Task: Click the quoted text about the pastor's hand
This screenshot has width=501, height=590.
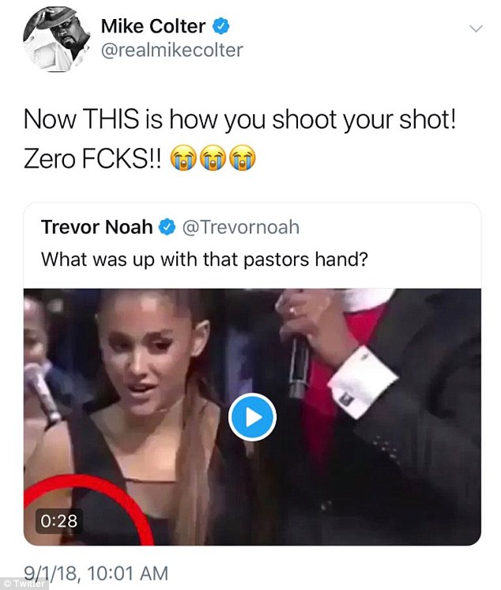Action: 203,258
